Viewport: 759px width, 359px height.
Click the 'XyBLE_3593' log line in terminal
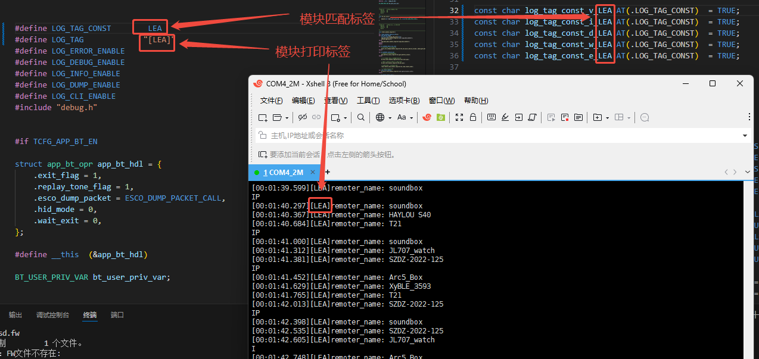(x=341, y=286)
